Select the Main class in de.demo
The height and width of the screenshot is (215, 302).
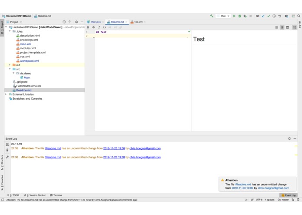tap(27, 77)
